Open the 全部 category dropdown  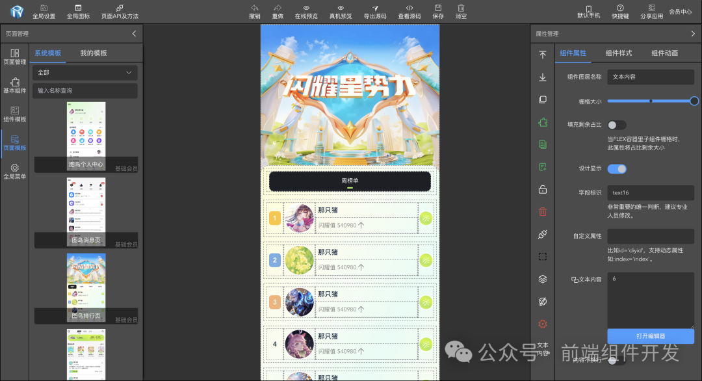(x=84, y=73)
